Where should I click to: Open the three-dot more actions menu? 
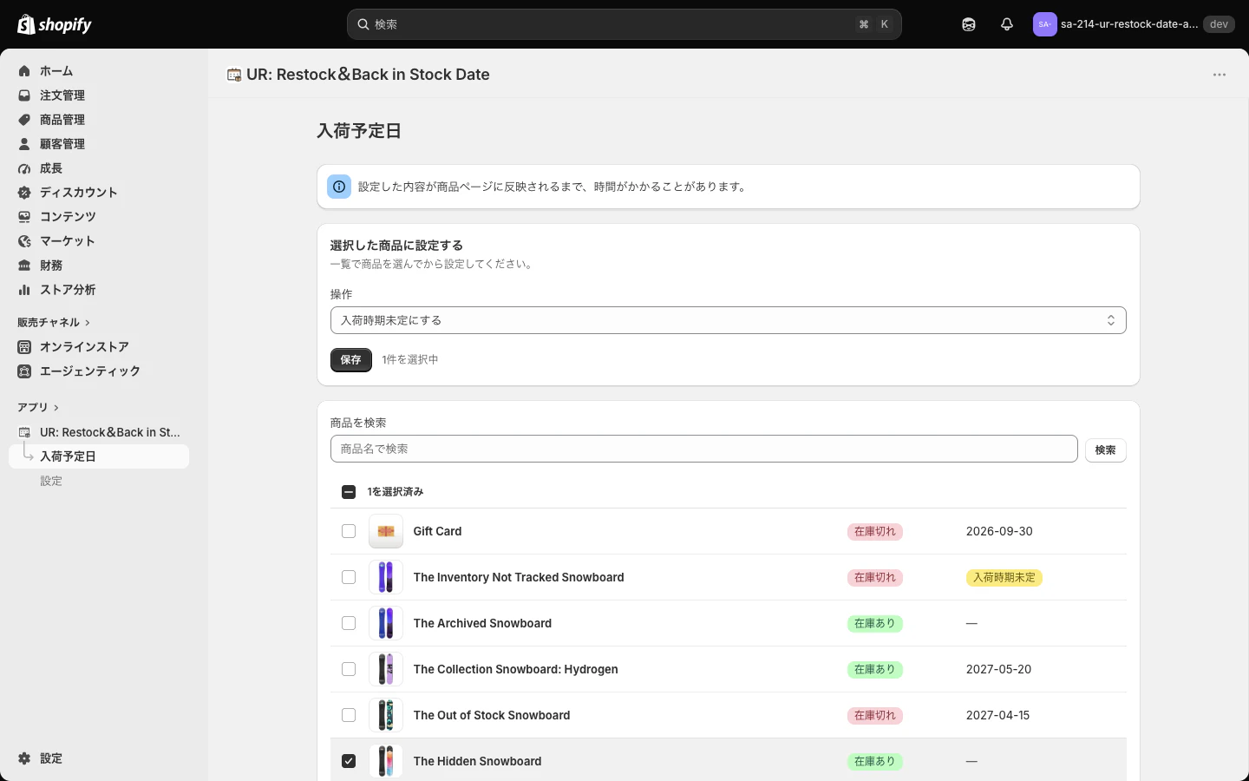pyautogui.click(x=1220, y=75)
